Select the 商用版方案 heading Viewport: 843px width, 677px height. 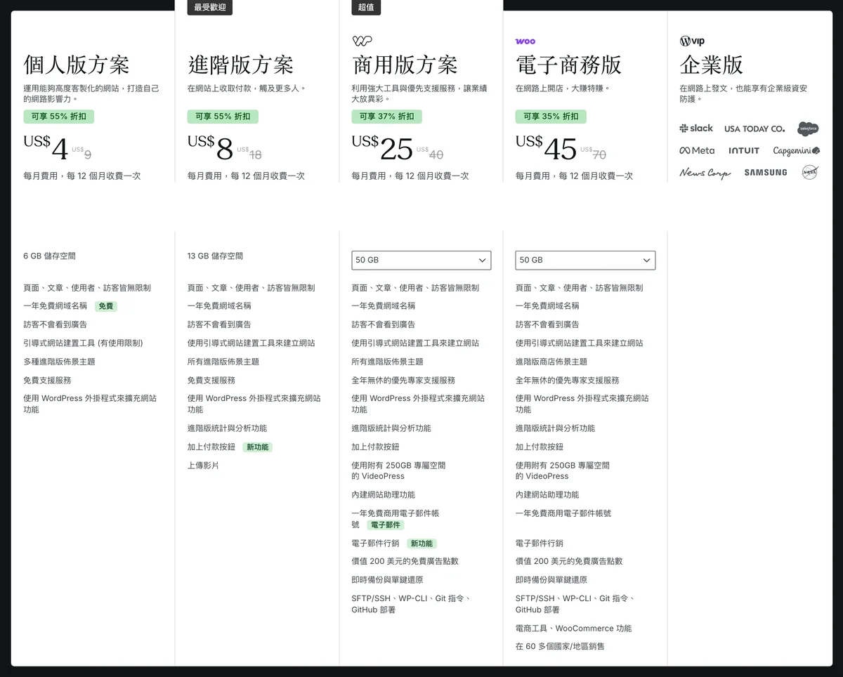(x=405, y=65)
